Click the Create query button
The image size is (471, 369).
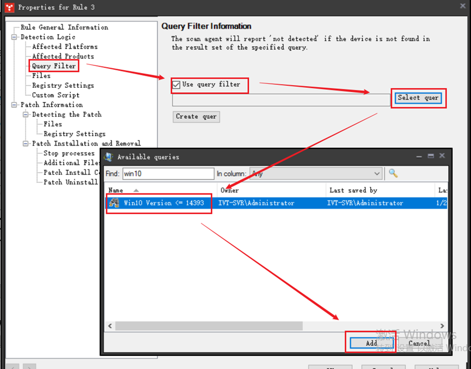(x=196, y=117)
